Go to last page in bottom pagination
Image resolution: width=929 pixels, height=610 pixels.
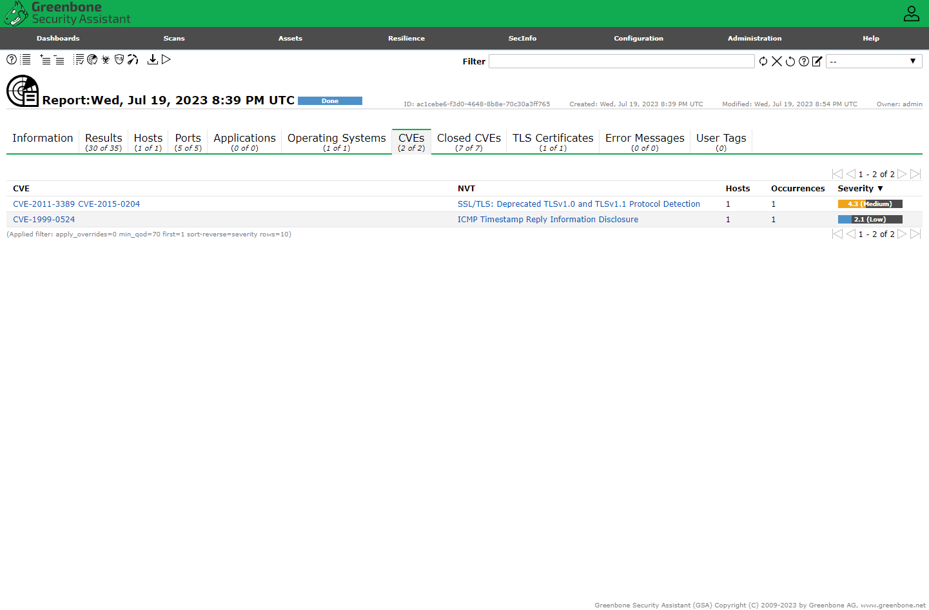tap(915, 234)
